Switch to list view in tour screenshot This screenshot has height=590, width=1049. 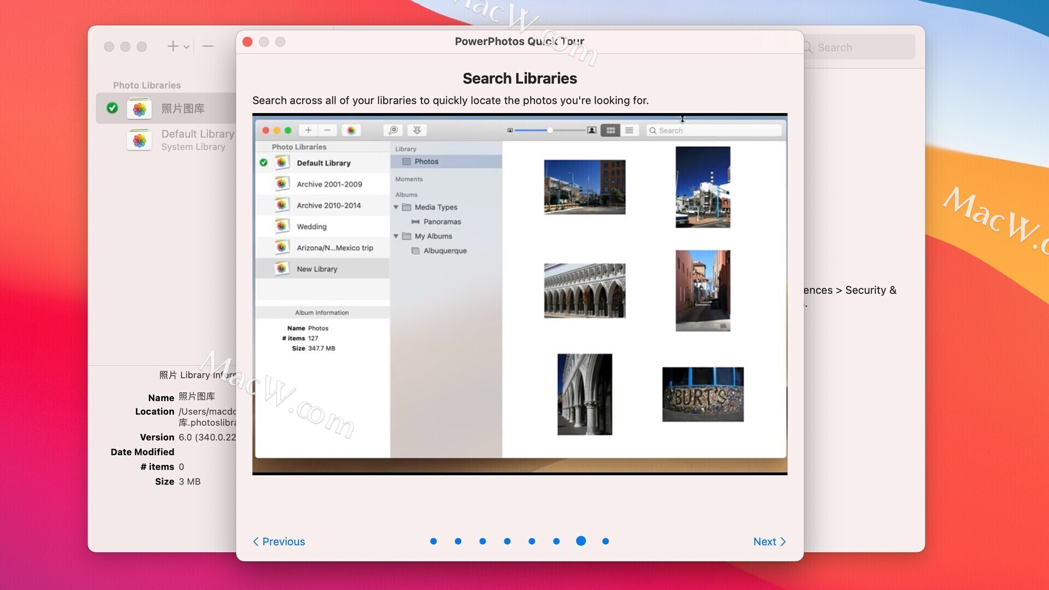pos(629,130)
